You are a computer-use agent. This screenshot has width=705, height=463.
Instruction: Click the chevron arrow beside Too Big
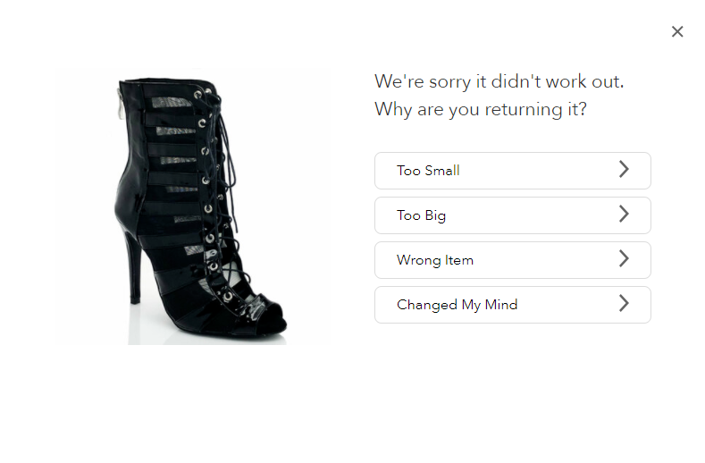[x=624, y=214]
